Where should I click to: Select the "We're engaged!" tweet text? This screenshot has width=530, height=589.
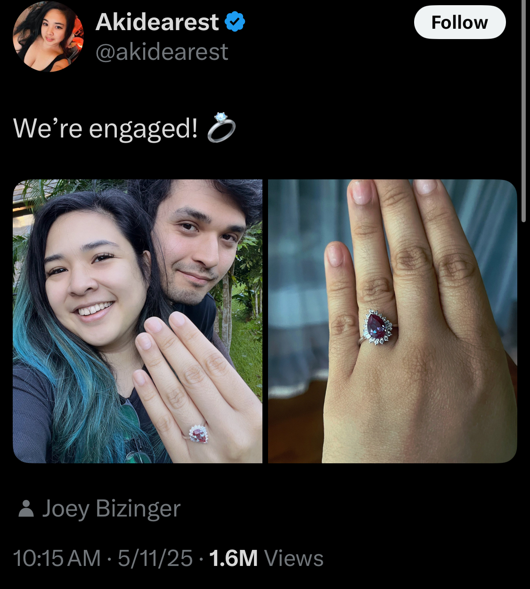pyautogui.click(x=106, y=128)
